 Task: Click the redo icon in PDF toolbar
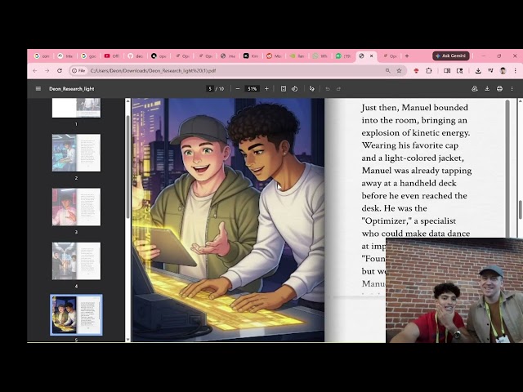[338, 89]
